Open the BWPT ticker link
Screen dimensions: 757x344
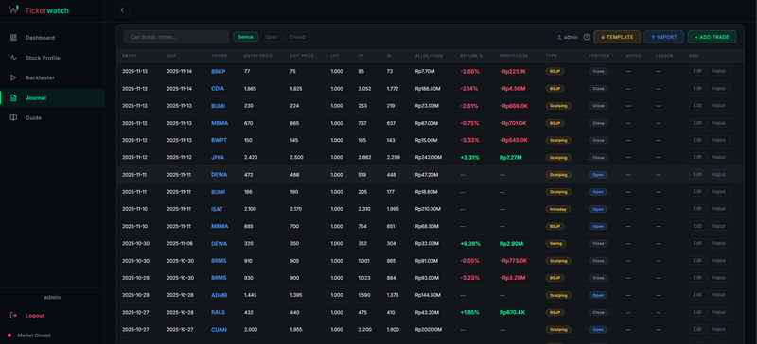click(219, 141)
